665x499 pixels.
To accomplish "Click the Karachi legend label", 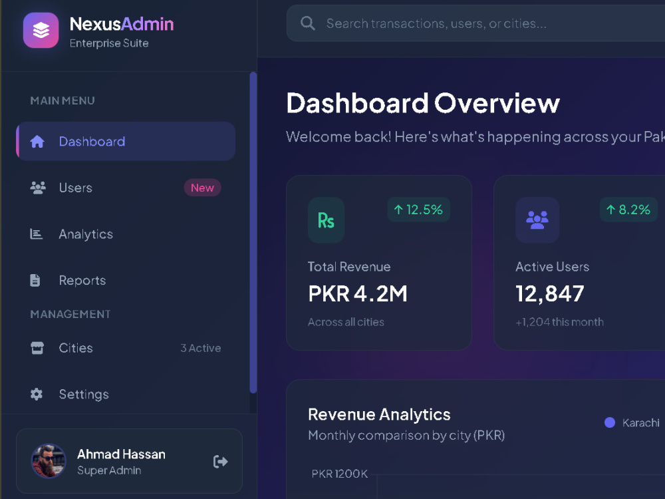I will click(x=641, y=422).
